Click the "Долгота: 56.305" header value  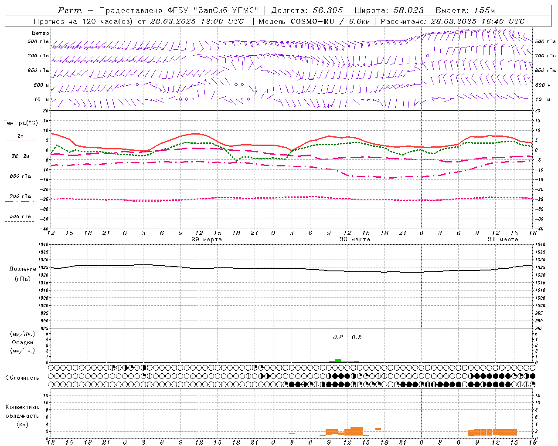point(307,10)
